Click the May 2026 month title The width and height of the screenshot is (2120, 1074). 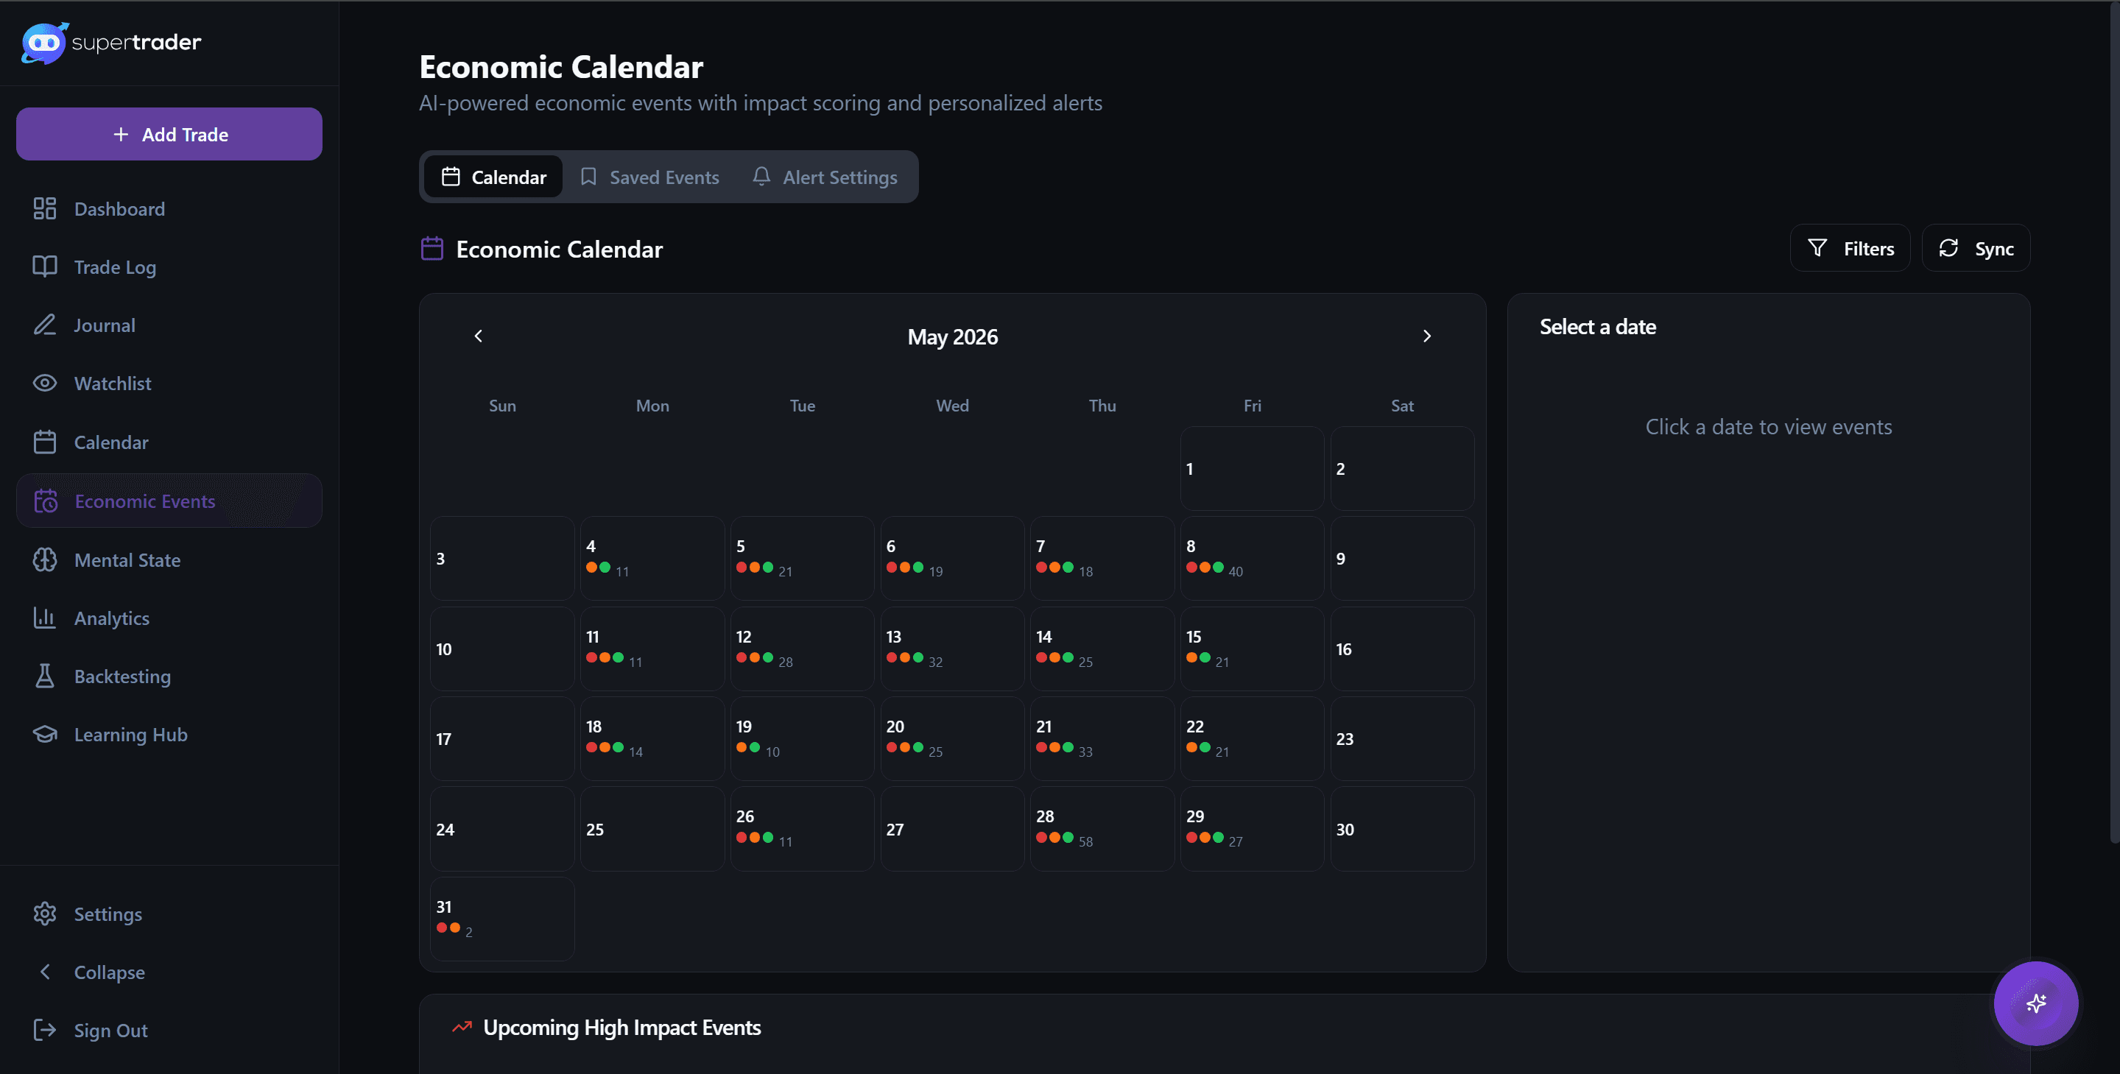pos(952,336)
